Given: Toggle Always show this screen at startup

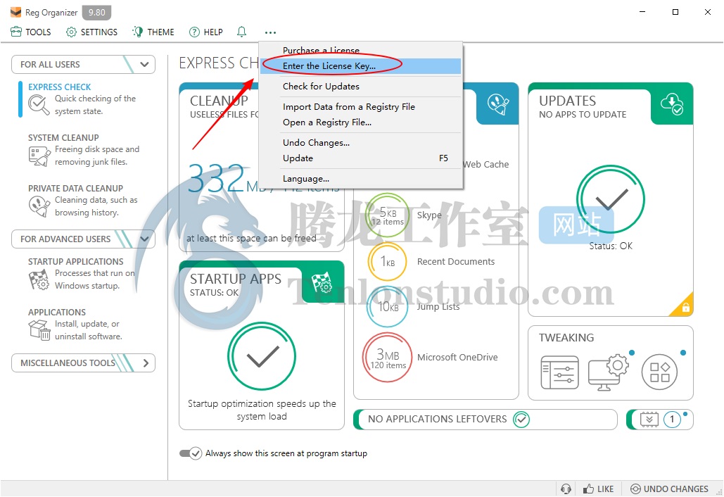Looking at the screenshot, I should point(191,453).
